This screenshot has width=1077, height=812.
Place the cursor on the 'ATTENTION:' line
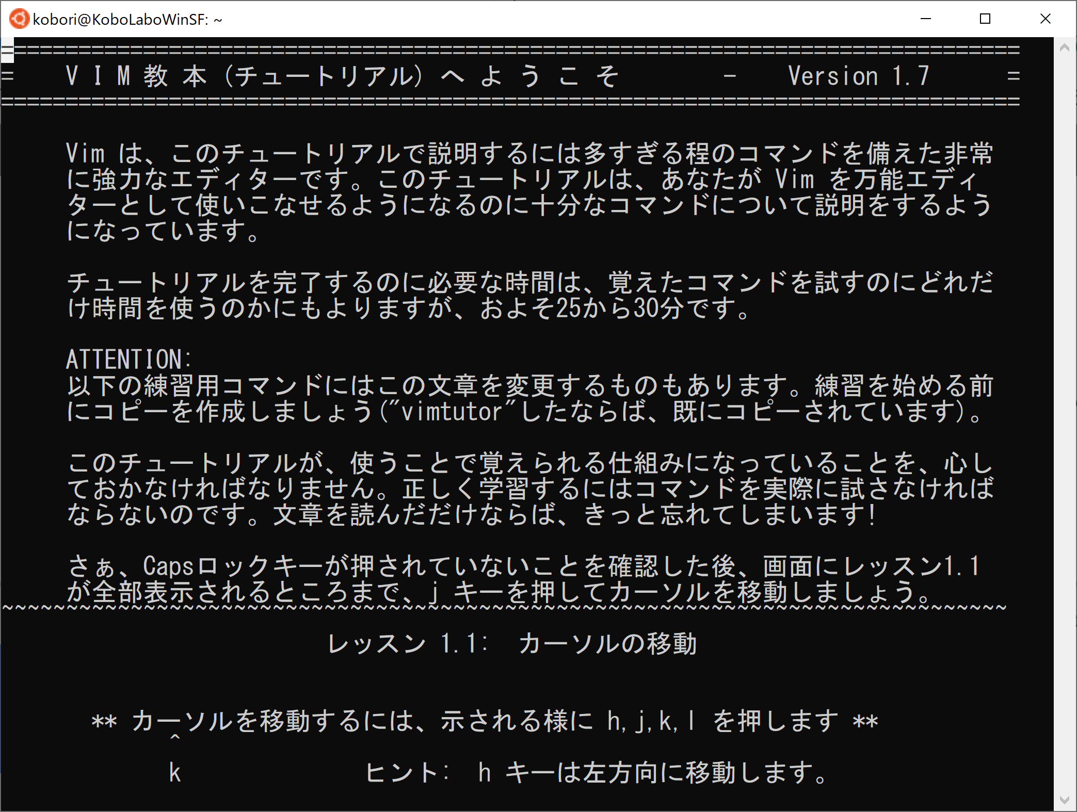point(129,360)
